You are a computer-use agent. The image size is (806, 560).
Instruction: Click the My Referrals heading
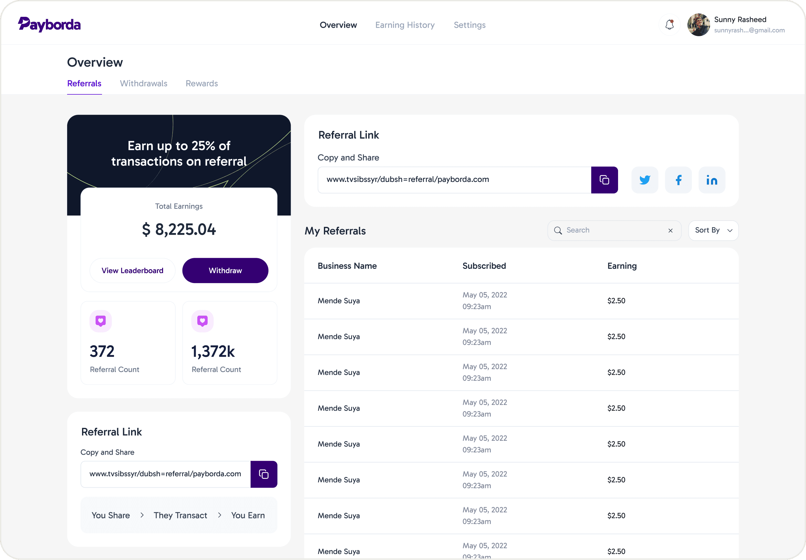coord(335,231)
